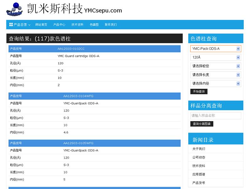
Task: Open the 120Å pore size dropdown
Action: (216, 57)
